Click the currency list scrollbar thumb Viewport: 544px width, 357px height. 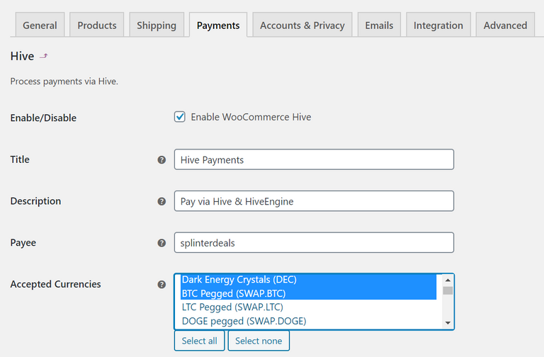(x=448, y=290)
